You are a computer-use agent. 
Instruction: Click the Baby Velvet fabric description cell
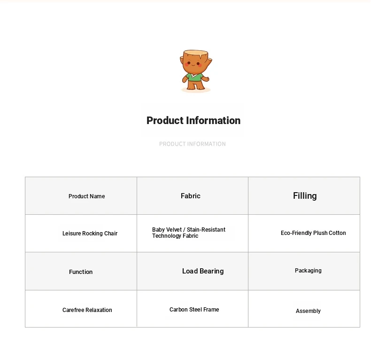tap(193, 234)
